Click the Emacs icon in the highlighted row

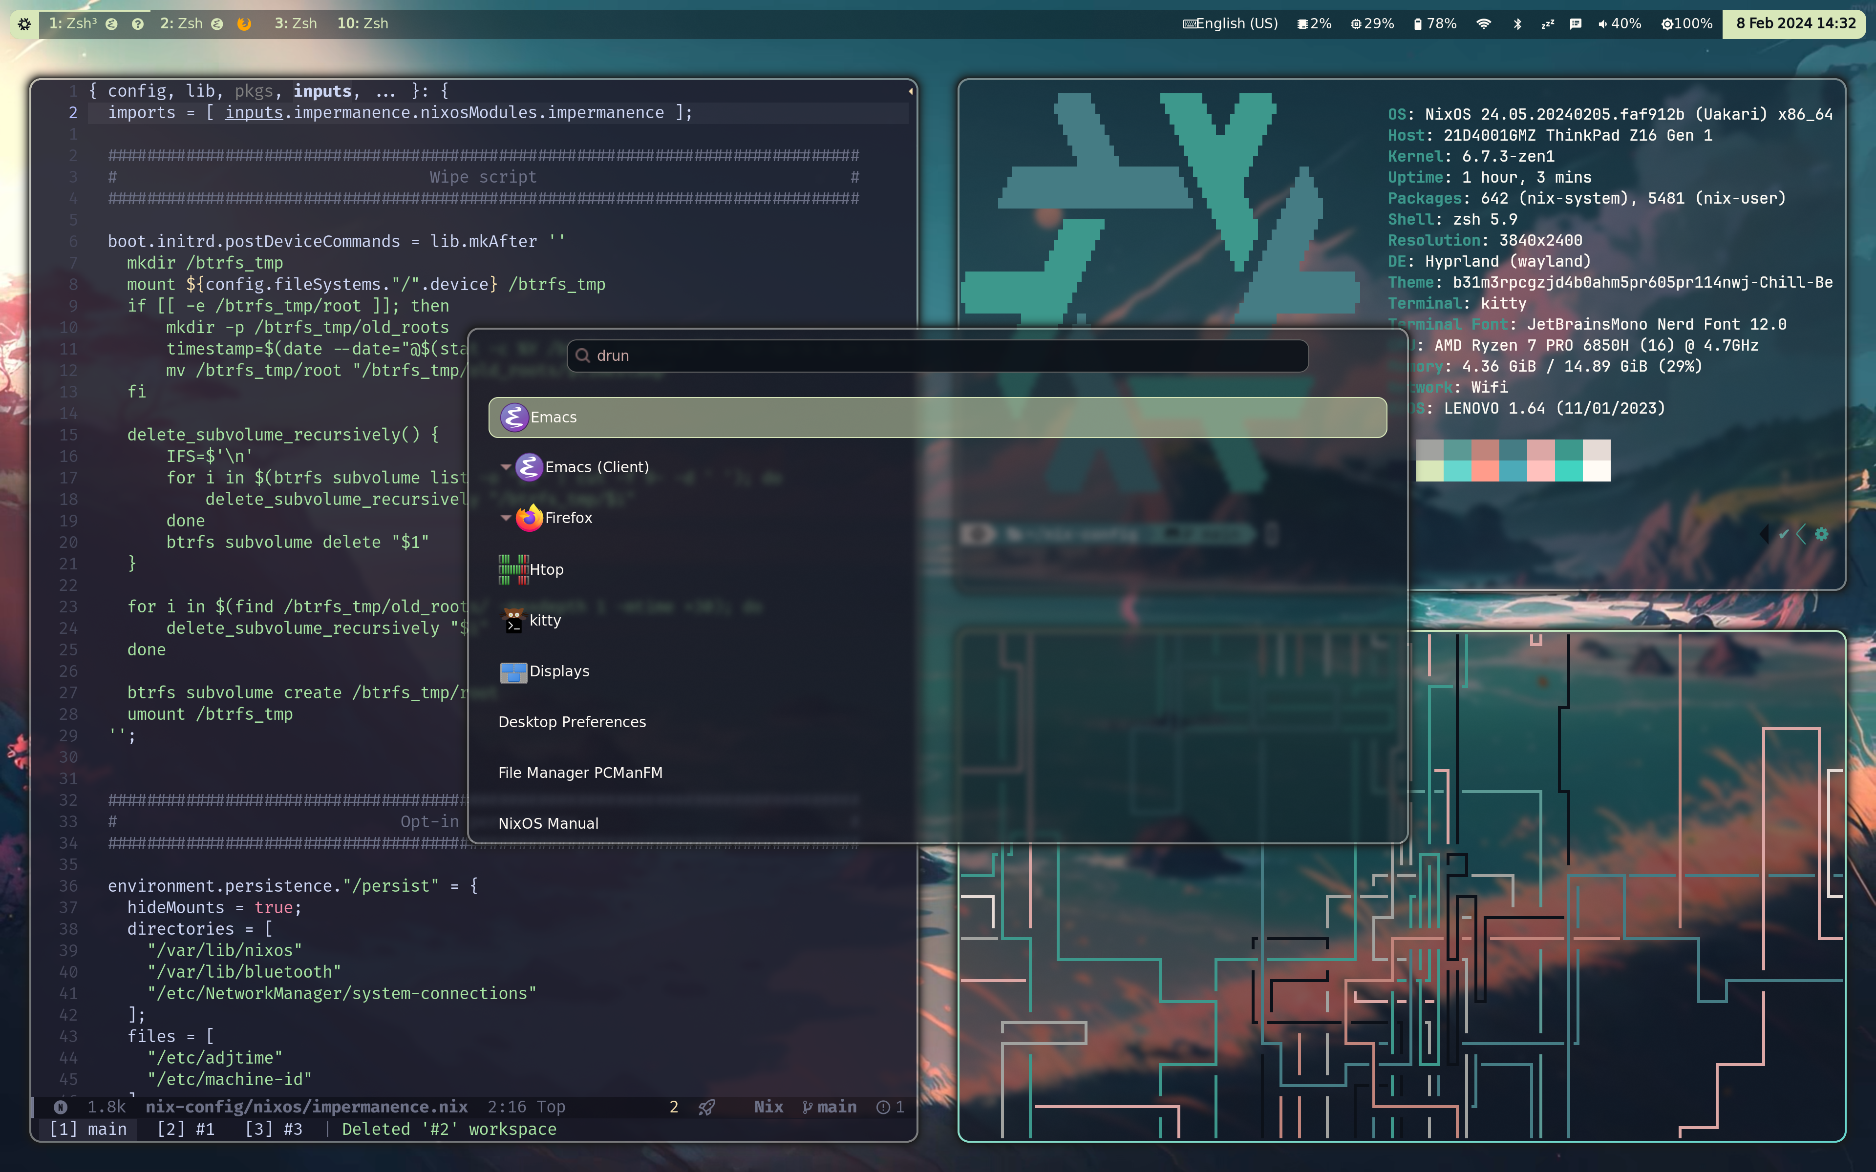click(514, 417)
